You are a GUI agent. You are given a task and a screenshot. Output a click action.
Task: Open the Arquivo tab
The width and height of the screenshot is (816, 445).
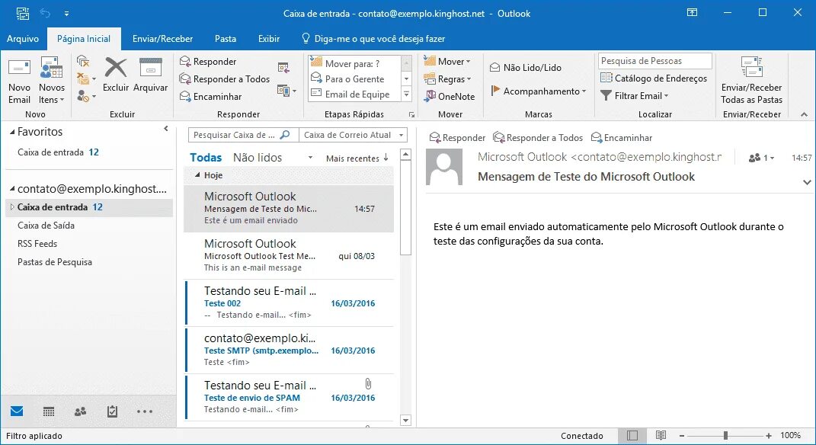click(23, 39)
